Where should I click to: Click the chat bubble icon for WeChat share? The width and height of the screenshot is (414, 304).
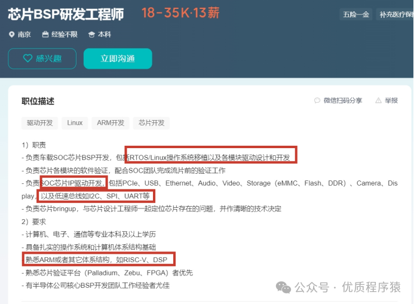pos(317,100)
